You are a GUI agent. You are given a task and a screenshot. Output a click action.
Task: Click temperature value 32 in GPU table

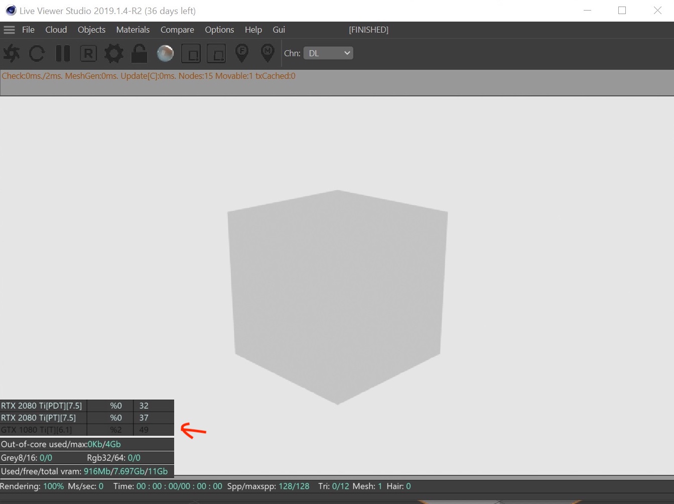[x=144, y=406]
